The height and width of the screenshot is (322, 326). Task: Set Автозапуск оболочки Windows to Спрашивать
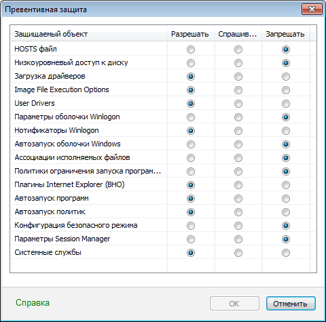pos(238,144)
